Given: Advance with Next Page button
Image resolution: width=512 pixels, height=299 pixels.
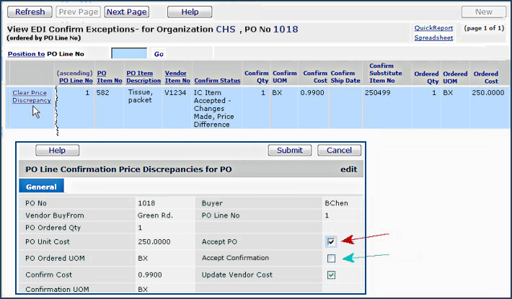Looking at the screenshot, I should click(126, 12).
